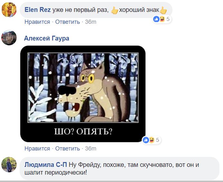
Task: Open the 36m timestamp under Elen Rez's comment
Action: [91, 22]
